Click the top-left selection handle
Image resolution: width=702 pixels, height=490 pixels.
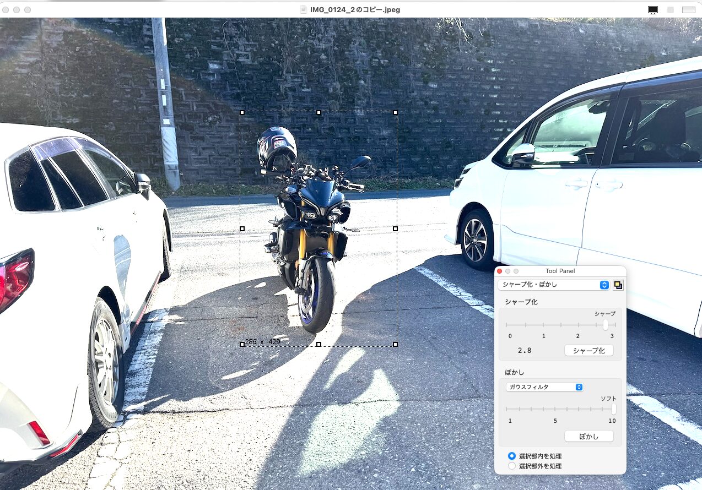[242, 112]
